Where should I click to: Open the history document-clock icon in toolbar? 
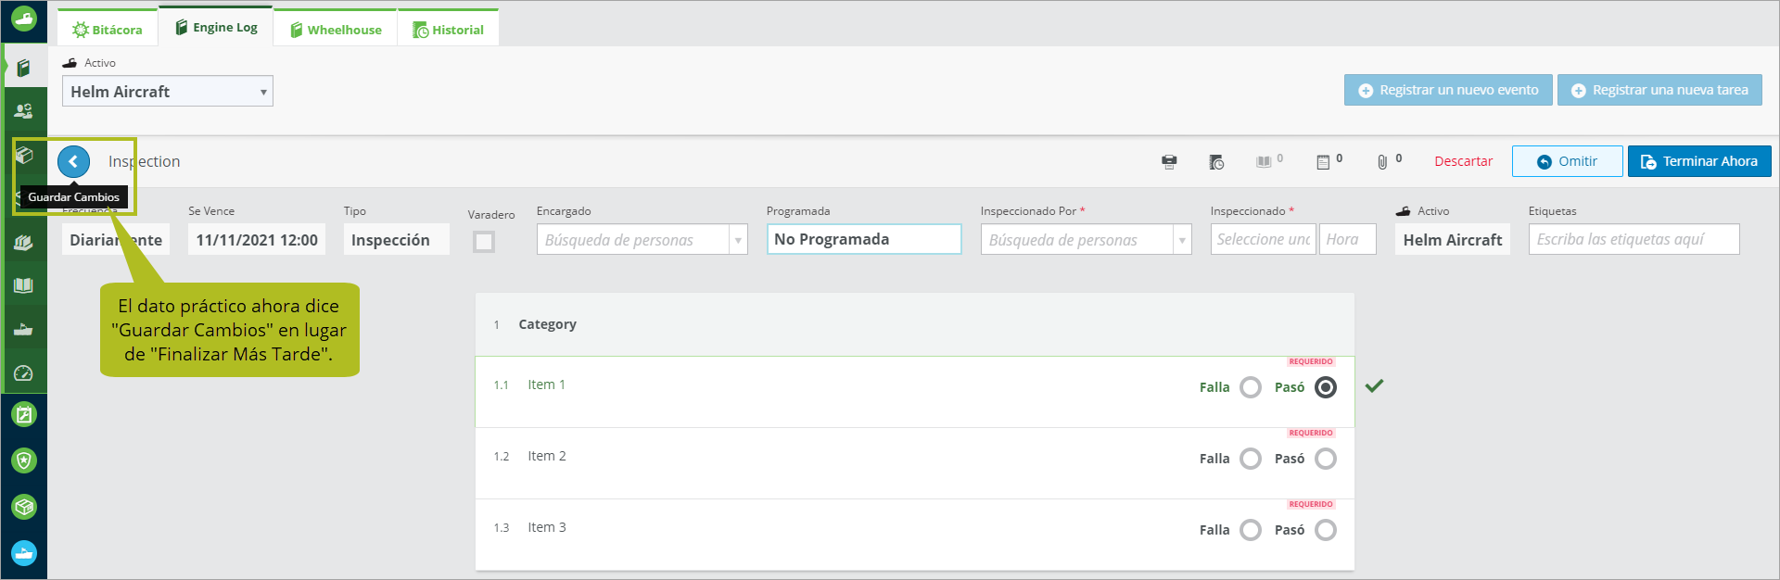pos(1216,162)
